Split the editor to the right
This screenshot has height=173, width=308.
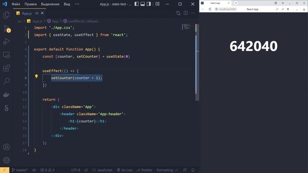click(186, 13)
